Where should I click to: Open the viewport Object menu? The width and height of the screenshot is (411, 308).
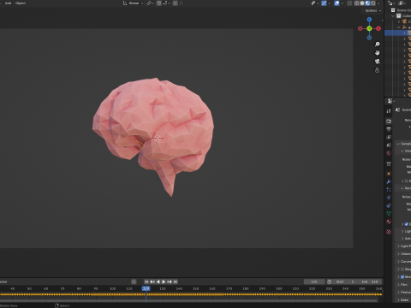pyautogui.click(x=21, y=3)
